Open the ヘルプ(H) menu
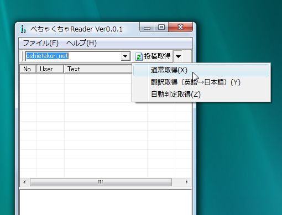Screen dimensions: 282x215 81,43
